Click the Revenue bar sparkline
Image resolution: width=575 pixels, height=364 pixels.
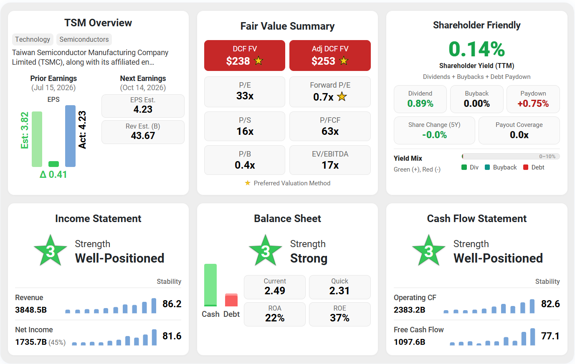pyautogui.click(x=111, y=306)
